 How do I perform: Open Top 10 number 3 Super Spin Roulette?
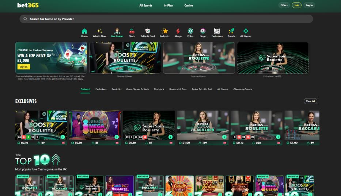90,186
